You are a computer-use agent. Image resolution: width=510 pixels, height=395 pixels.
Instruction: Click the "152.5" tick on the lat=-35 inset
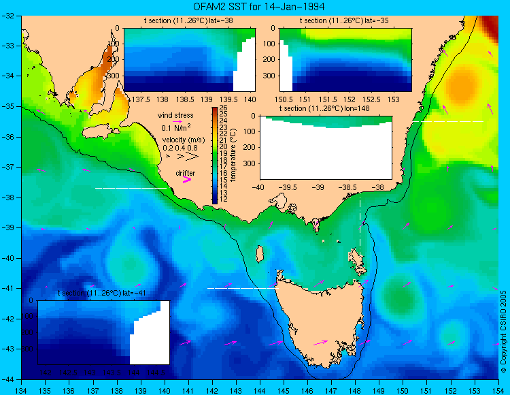click(371, 99)
